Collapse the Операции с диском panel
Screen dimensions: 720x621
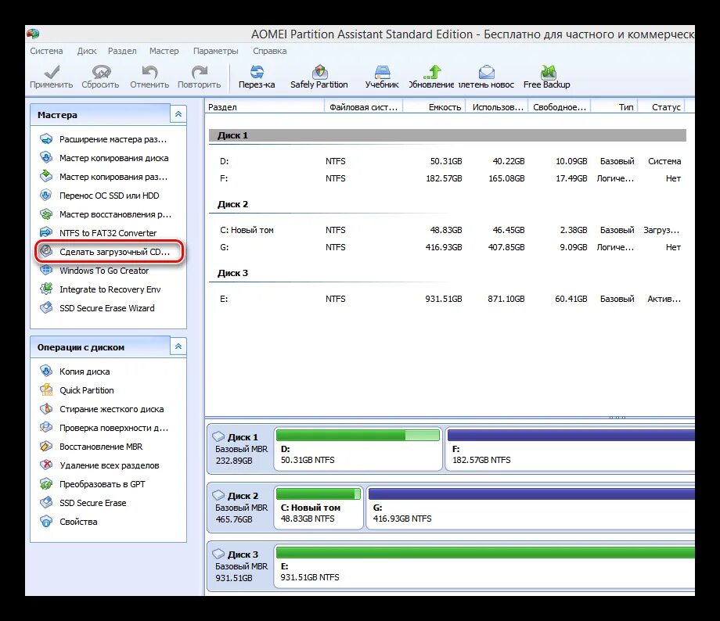click(178, 346)
